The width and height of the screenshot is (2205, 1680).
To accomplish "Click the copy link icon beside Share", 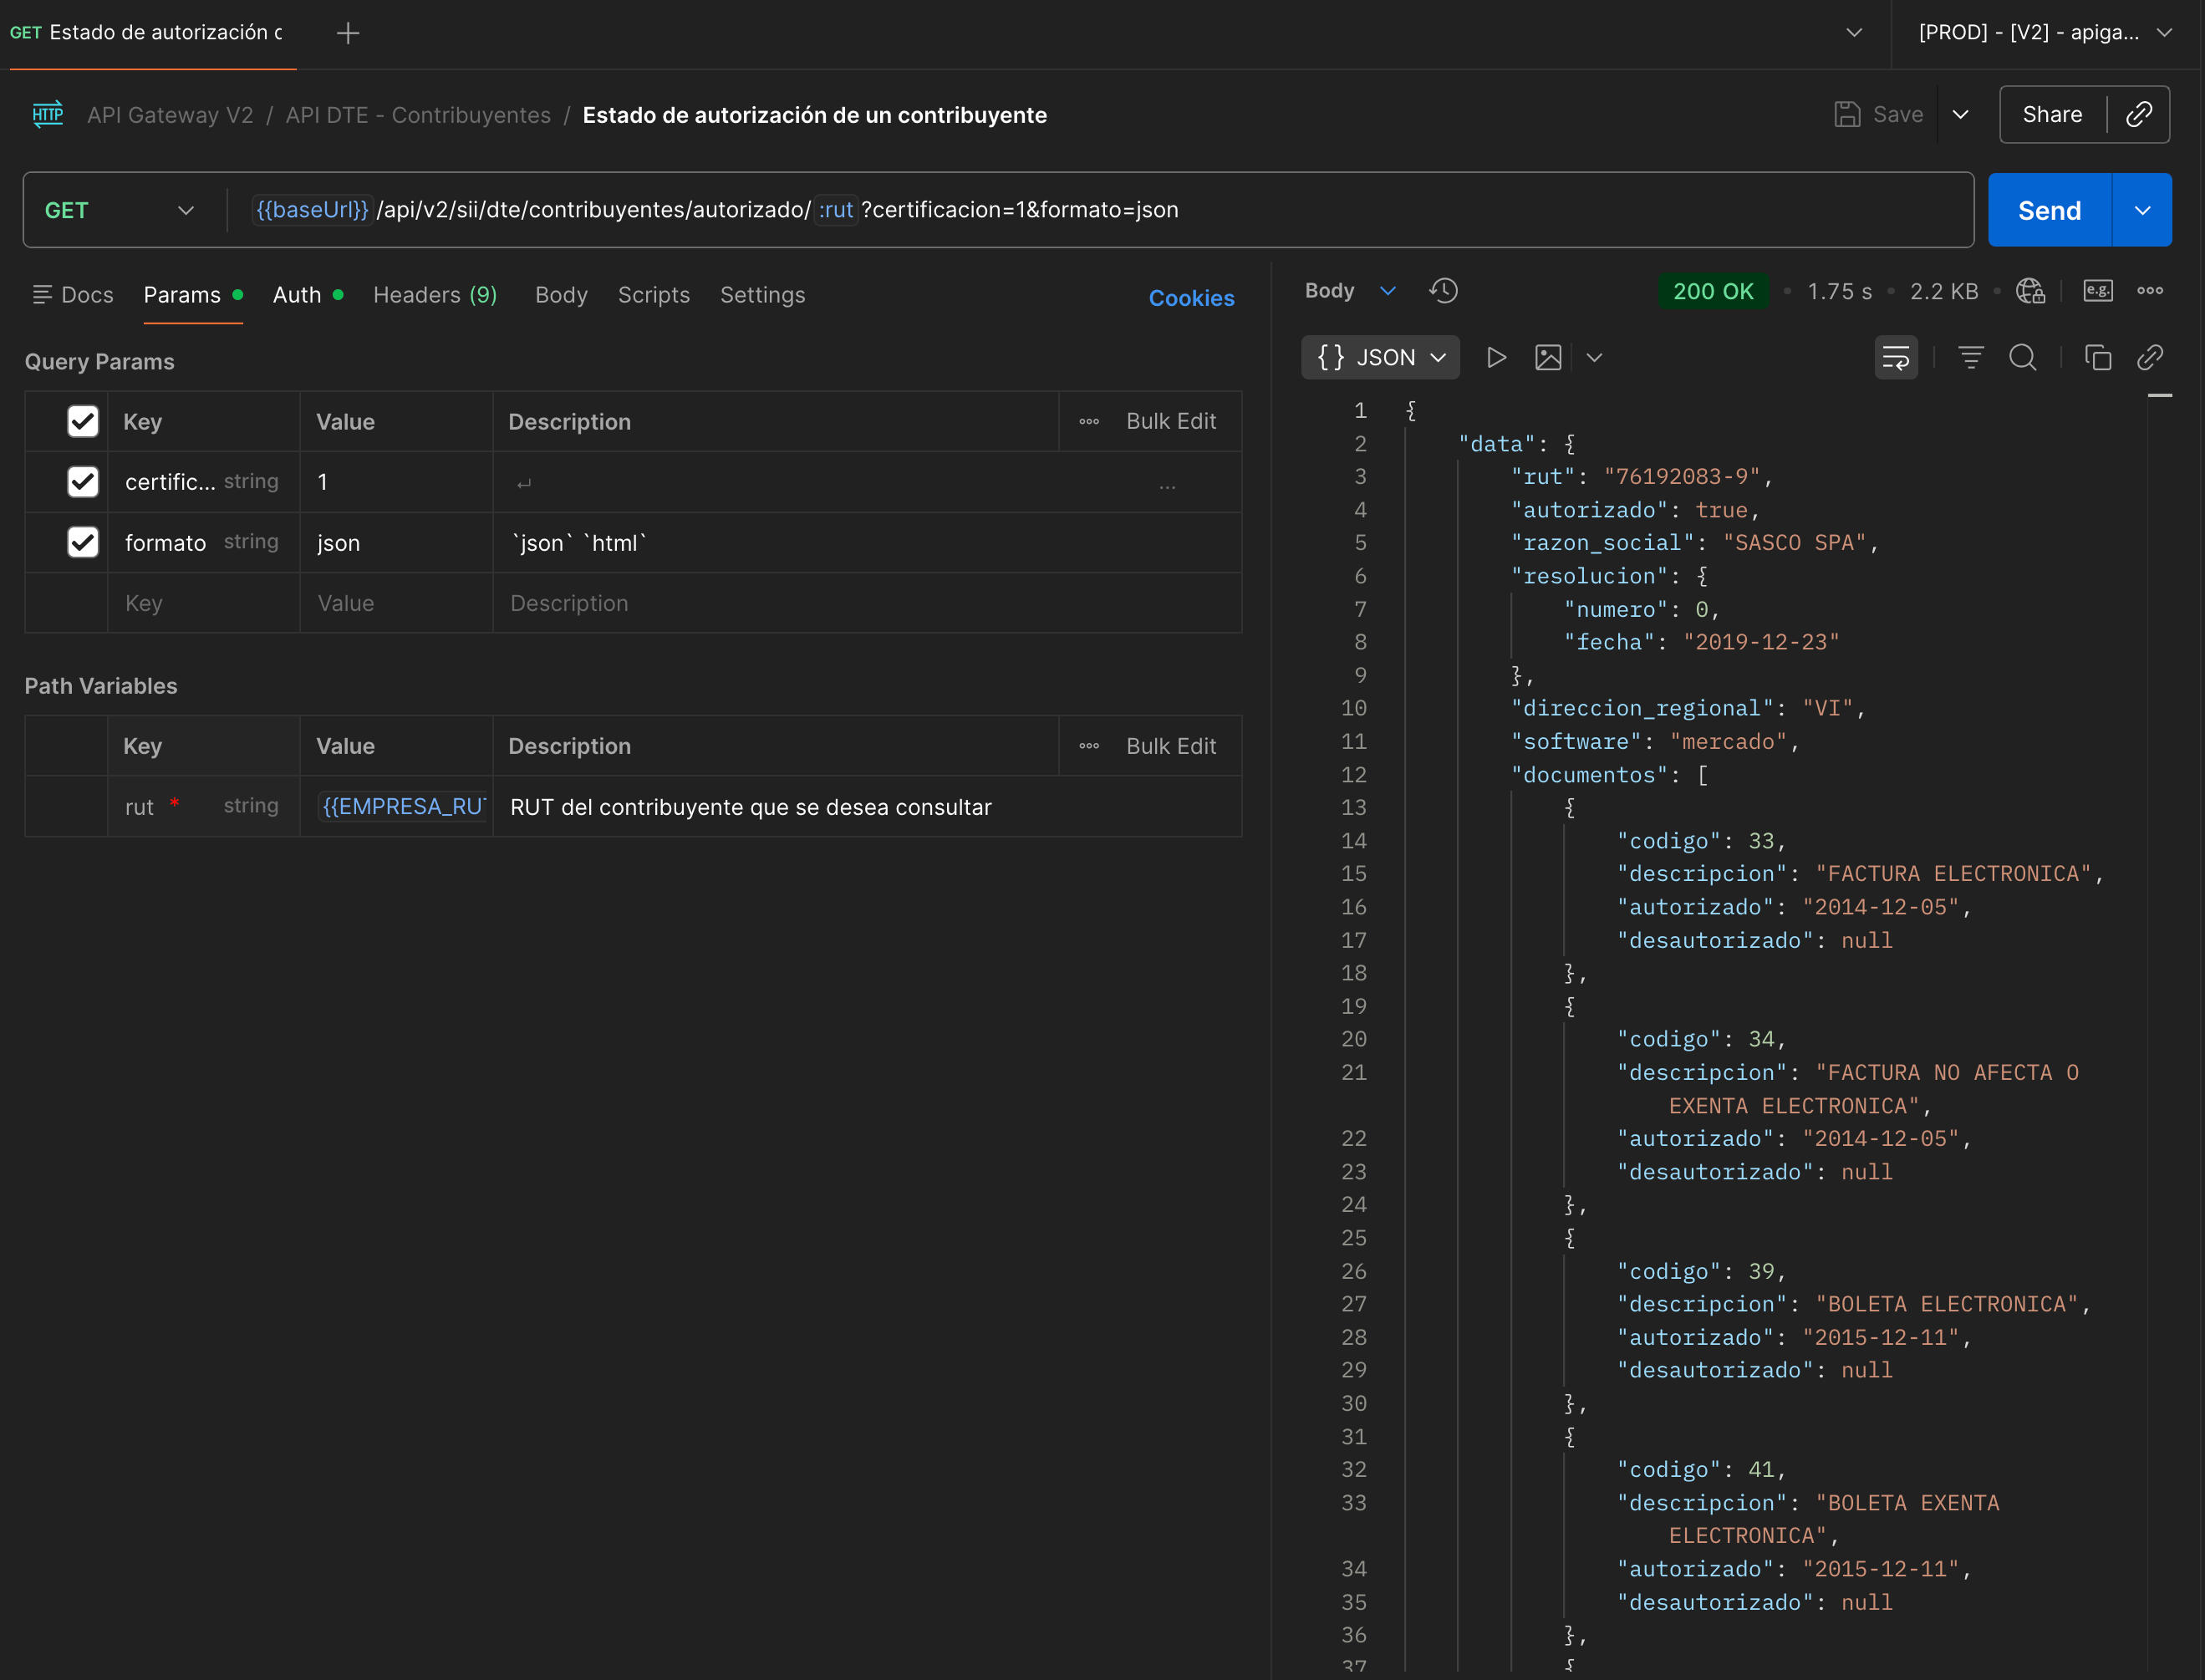I will (x=2138, y=115).
